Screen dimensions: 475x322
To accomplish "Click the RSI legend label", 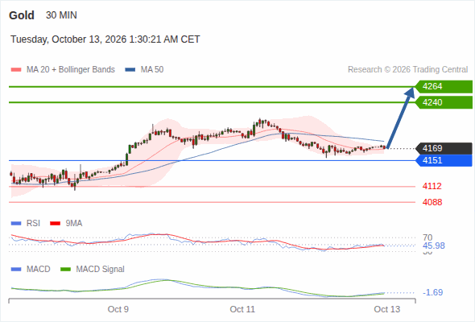I will (x=33, y=223).
